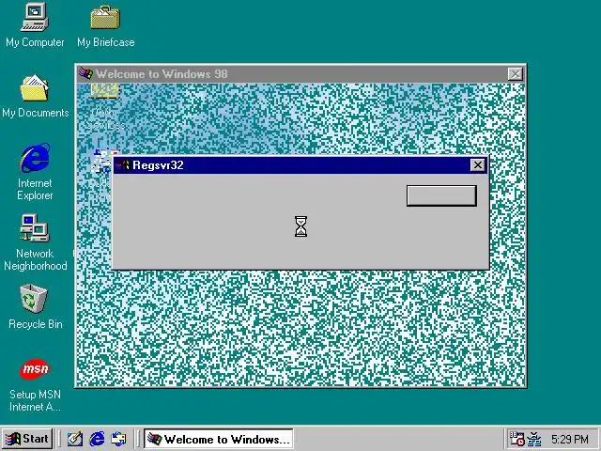Screen dimensions: 601x451
Task: Close the Welcome to Windows 98 window
Action: click(x=516, y=73)
